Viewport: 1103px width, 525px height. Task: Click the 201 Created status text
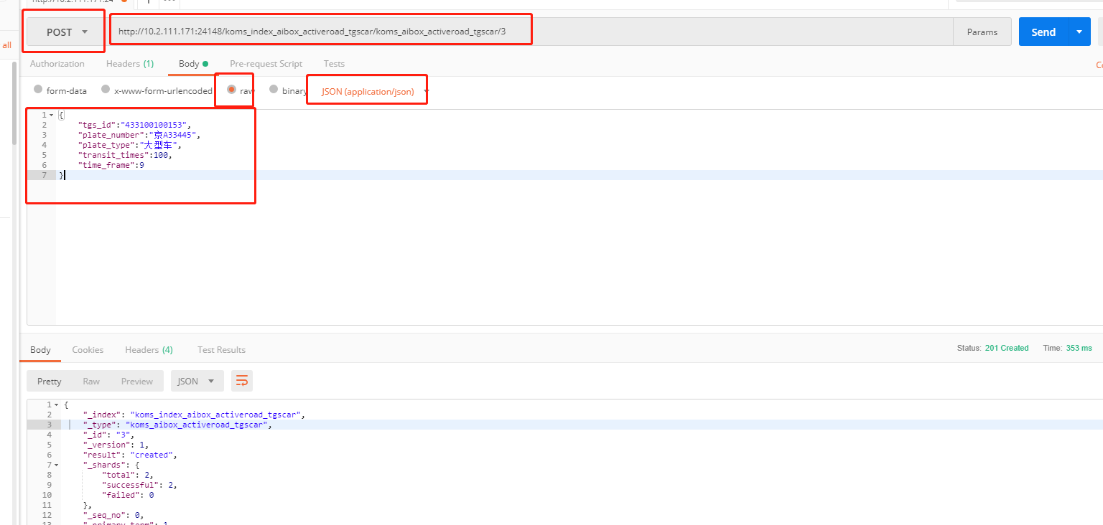click(1007, 348)
